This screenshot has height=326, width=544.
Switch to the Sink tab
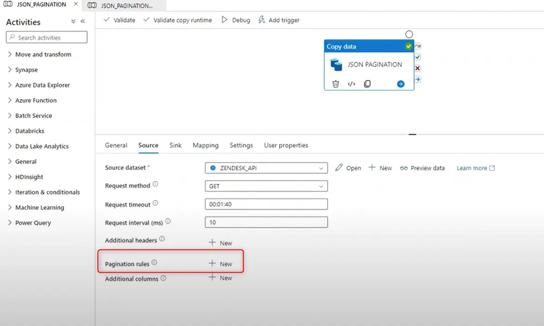click(x=175, y=145)
